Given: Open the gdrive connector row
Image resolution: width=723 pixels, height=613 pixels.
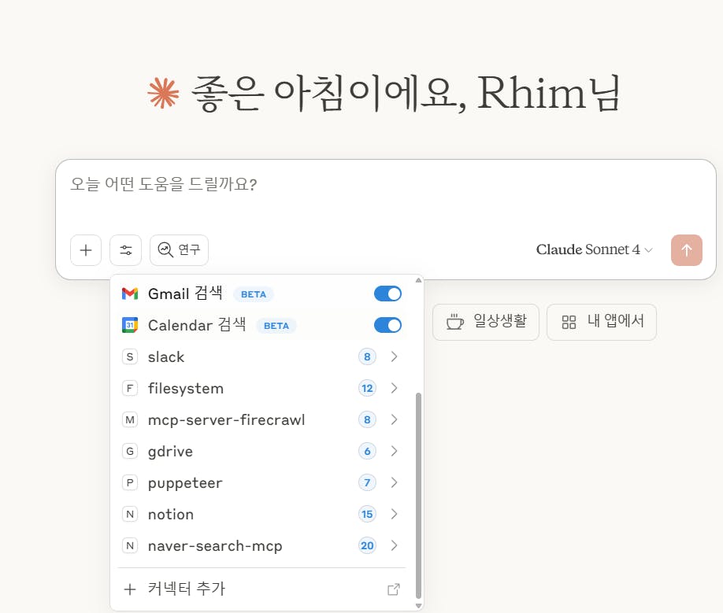Looking at the screenshot, I should (x=261, y=452).
